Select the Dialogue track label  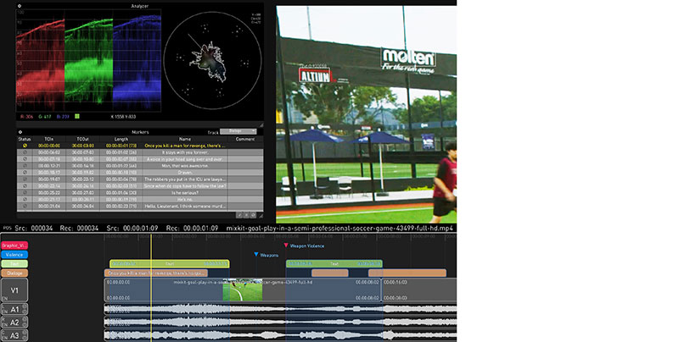(x=16, y=273)
